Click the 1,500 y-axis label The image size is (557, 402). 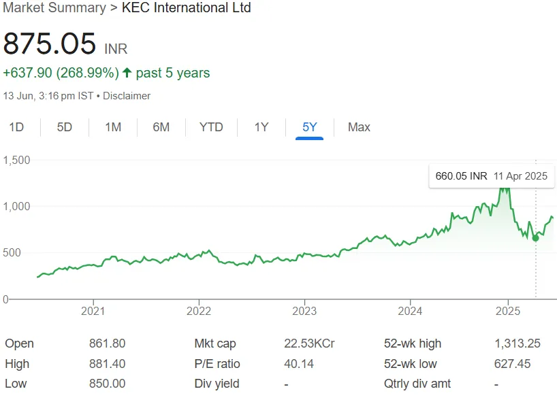17,161
